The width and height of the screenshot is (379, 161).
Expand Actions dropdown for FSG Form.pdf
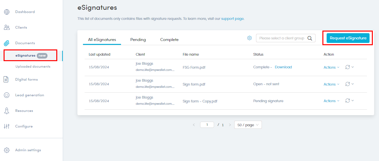pyautogui.click(x=331, y=67)
